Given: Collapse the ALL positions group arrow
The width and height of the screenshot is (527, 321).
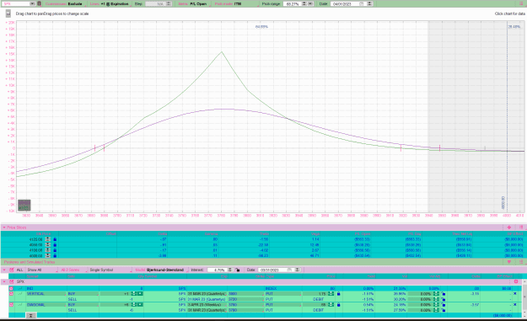Looking at the screenshot, I should click(4, 270).
